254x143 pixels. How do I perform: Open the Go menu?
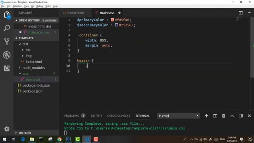33,6
